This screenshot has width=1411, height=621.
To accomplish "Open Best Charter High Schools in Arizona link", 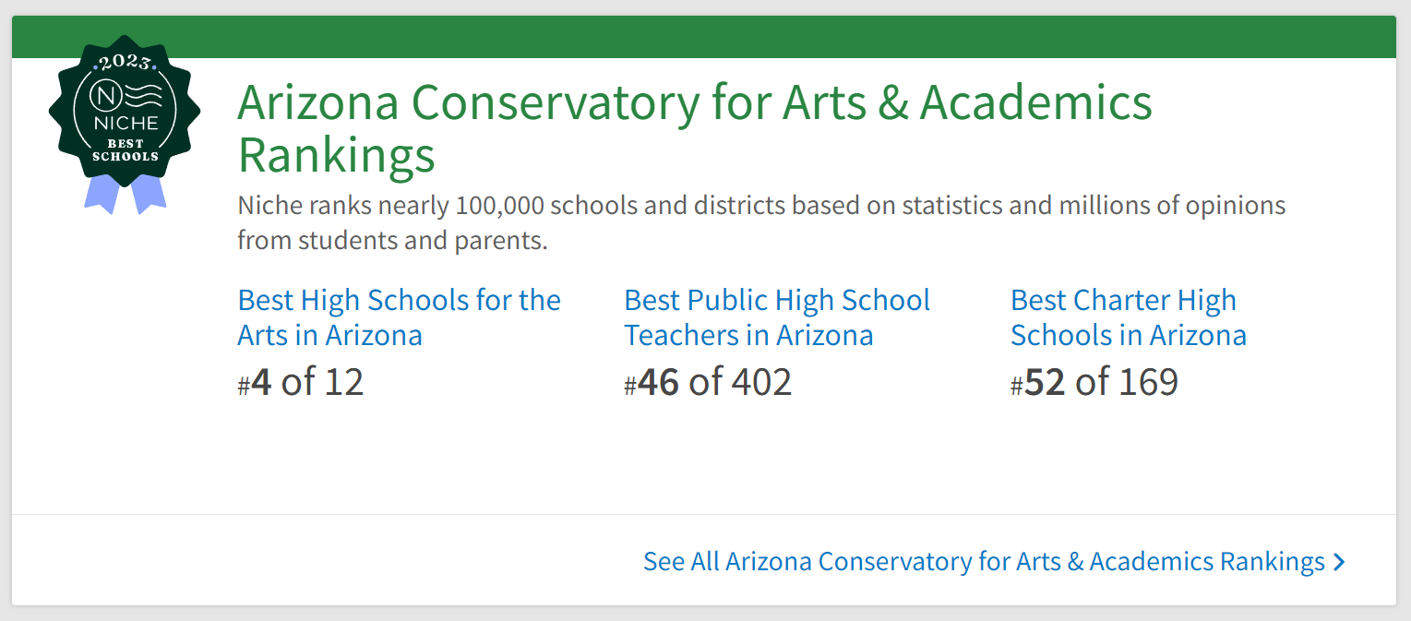I will pyautogui.click(x=1128, y=317).
